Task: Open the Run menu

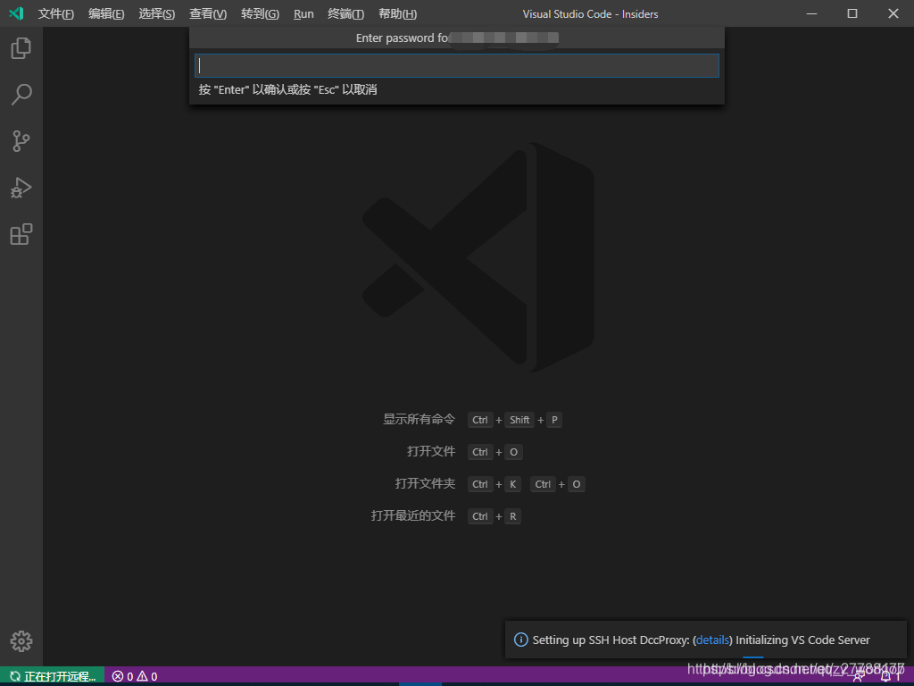Action: (x=303, y=14)
